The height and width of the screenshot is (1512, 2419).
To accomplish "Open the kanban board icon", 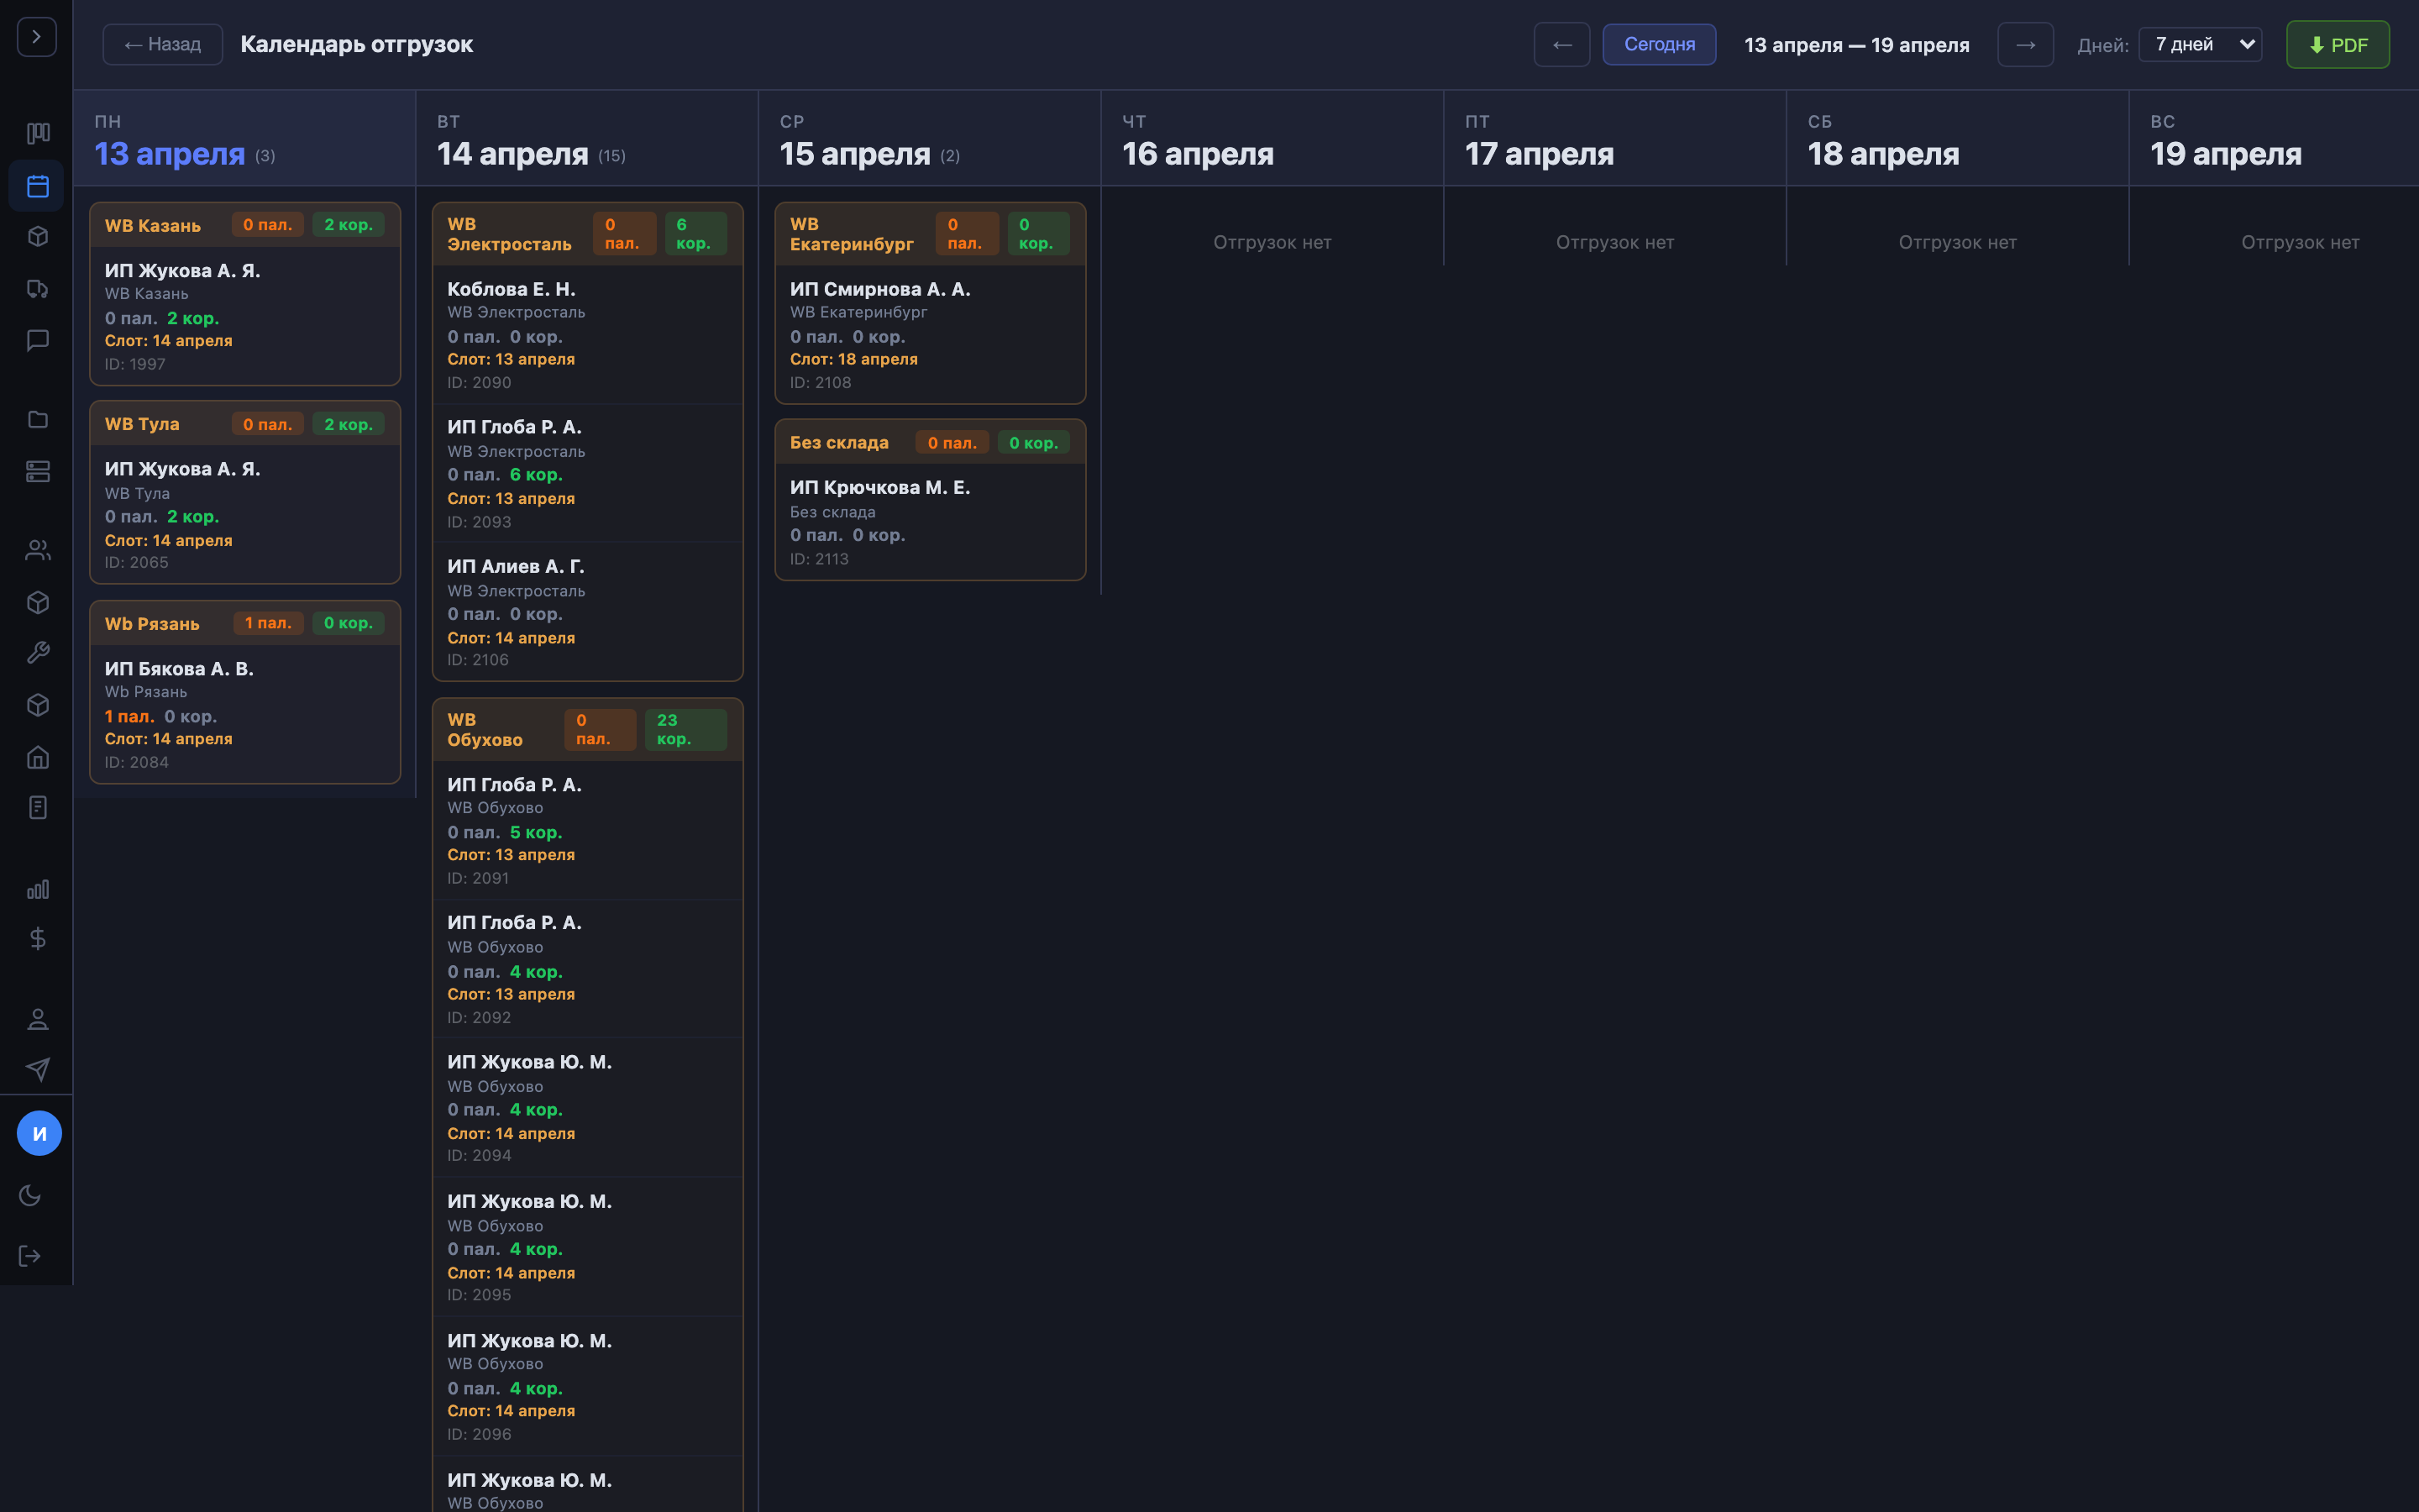I will (38, 133).
